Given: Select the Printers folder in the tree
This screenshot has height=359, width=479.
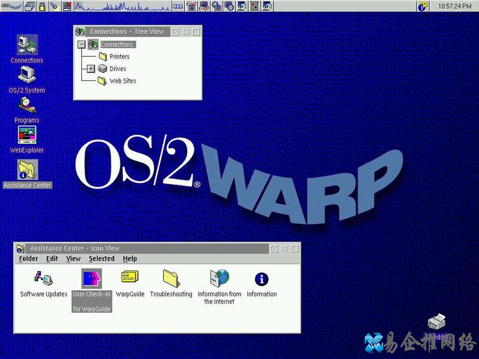Looking at the screenshot, I should [x=120, y=56].
